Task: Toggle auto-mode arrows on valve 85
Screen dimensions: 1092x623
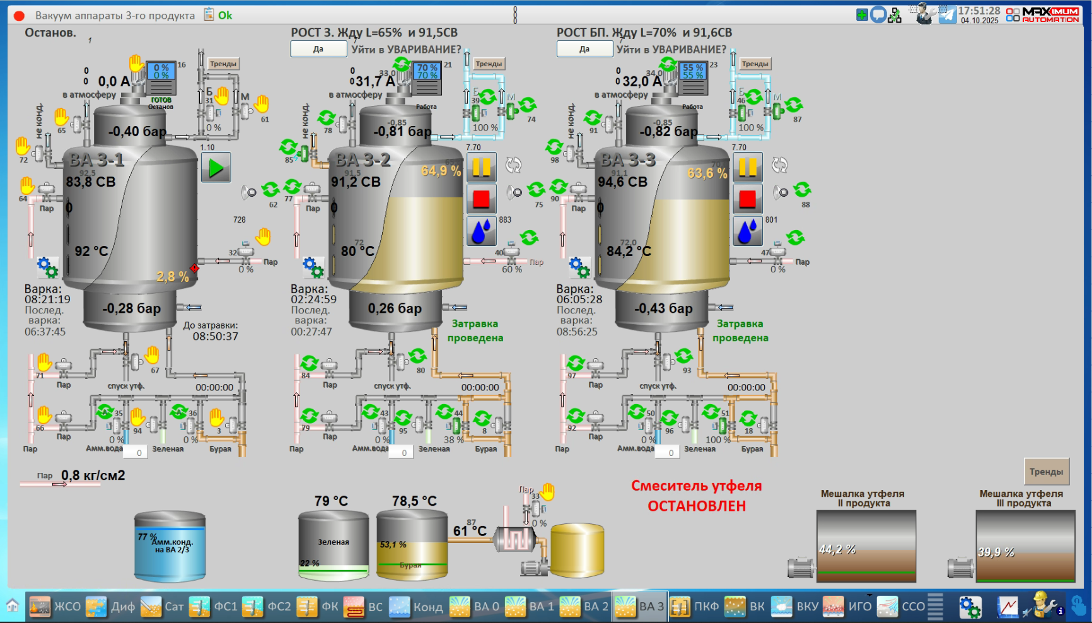Action: tap(288, 147)
